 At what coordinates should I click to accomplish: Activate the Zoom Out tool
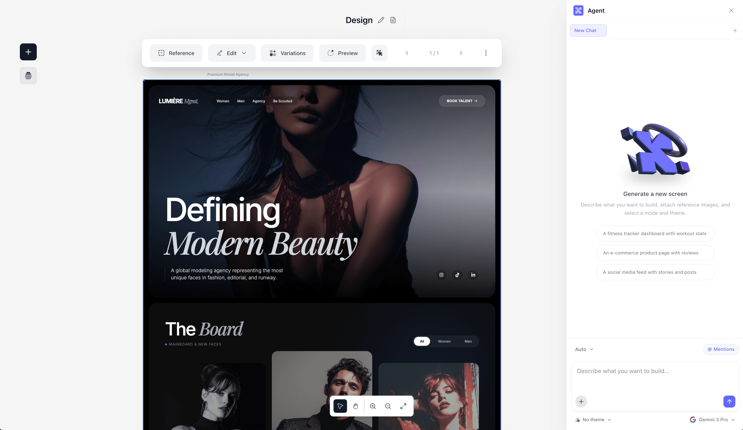tap(388, 406)
